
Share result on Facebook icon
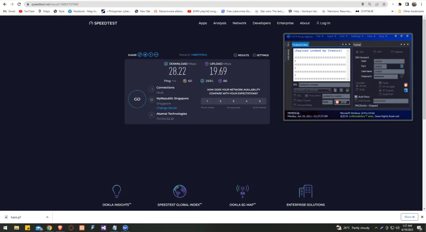pyautogui.click(x=151, y=54)
